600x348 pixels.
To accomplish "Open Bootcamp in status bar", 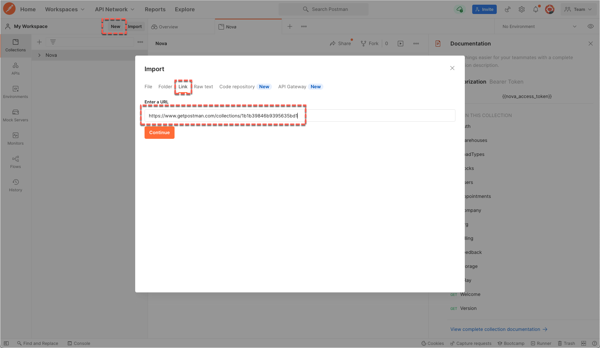I will point(511,343).
